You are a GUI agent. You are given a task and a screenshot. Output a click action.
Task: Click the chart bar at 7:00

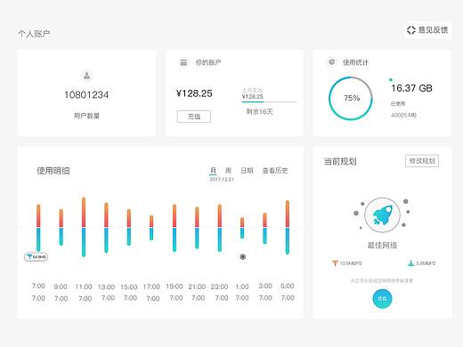tap(38, 228)
